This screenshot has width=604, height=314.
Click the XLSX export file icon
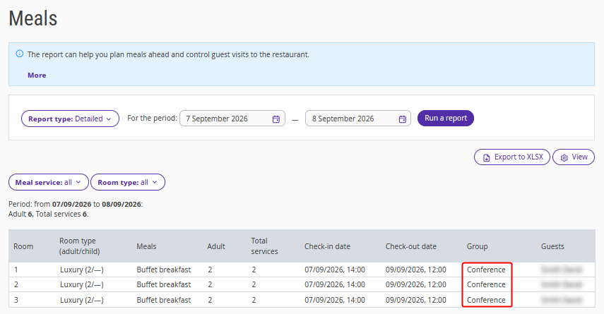click(x=487, y=157)
